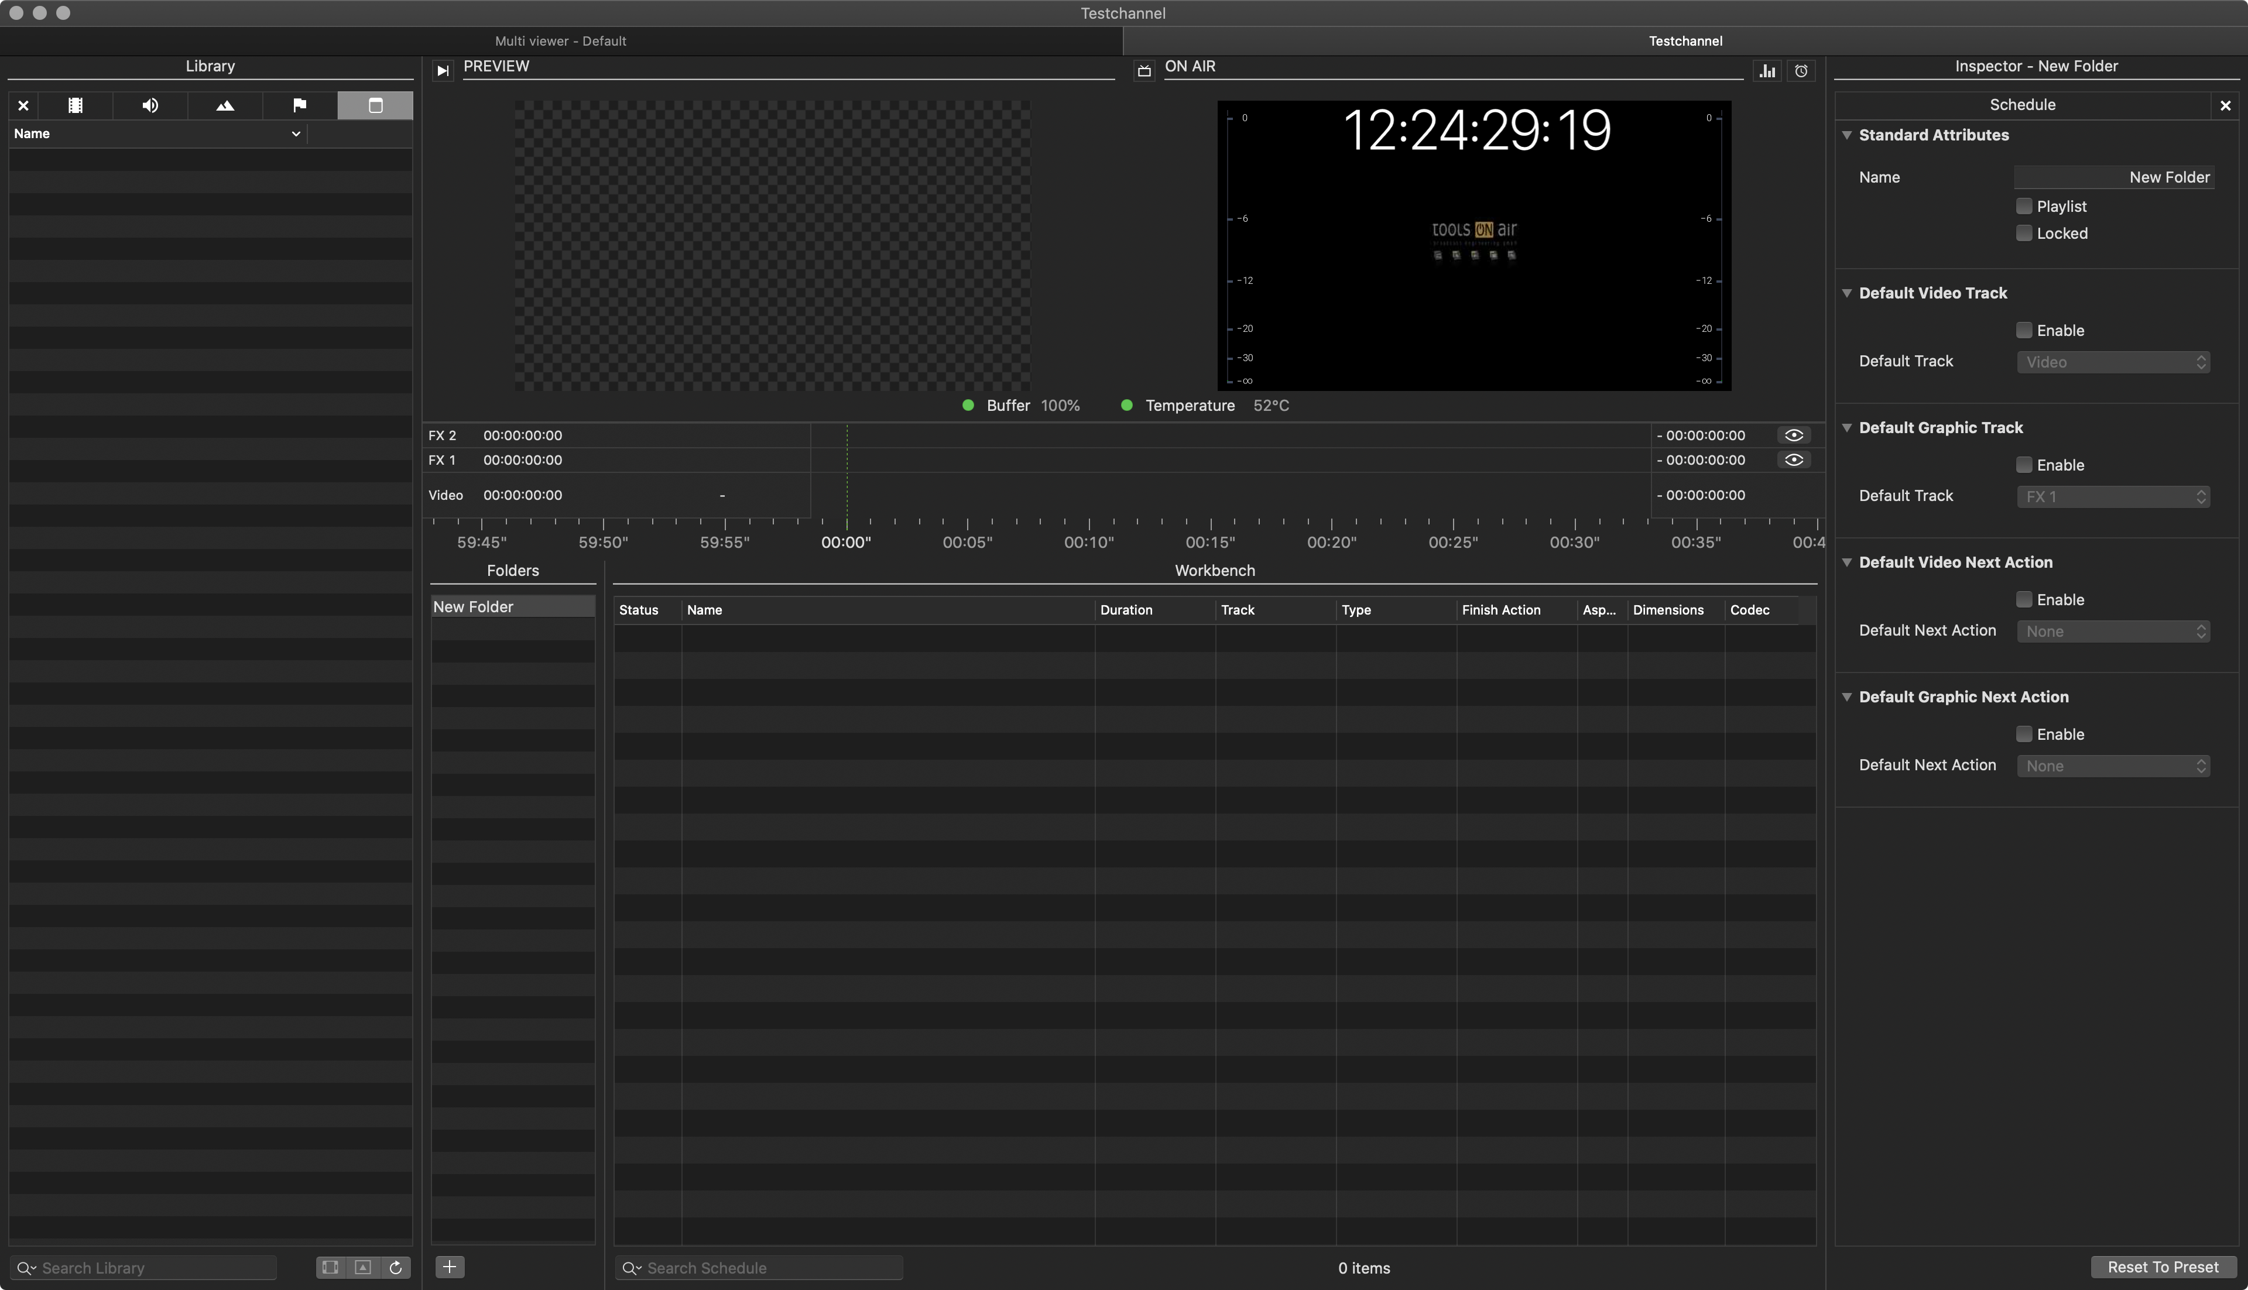Filter the library by video filmstrip icon
Image resolution: width=2248 pixels, height=1290 pixels.
[x=76, y=105]
